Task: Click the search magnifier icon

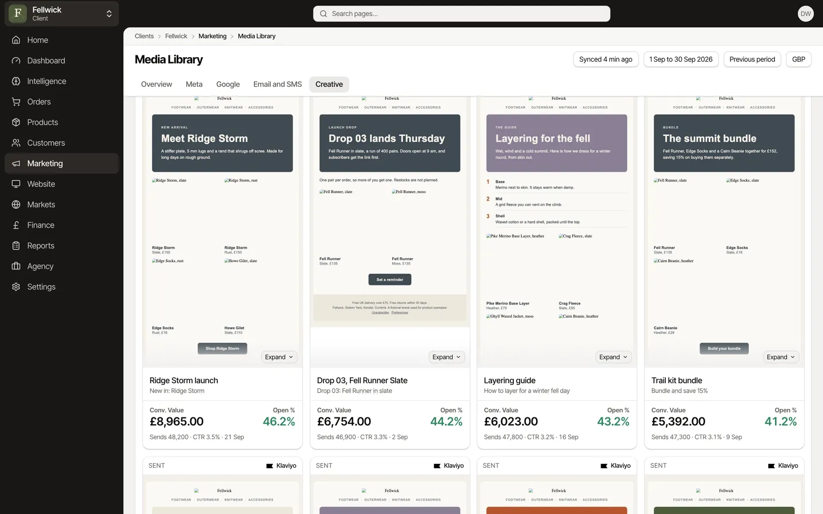Action: [x=323, y=14]
